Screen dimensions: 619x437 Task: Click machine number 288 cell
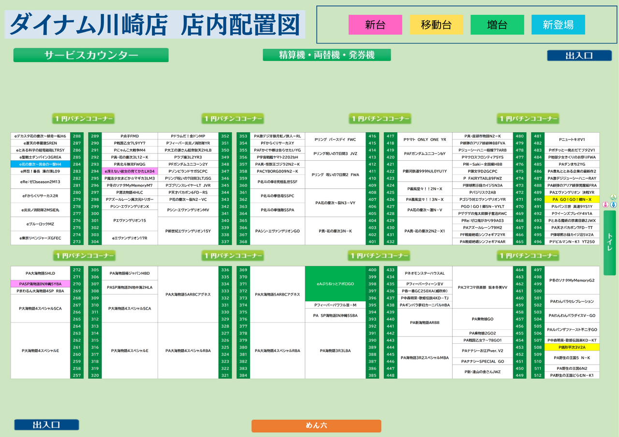click(x=77, y=136)
